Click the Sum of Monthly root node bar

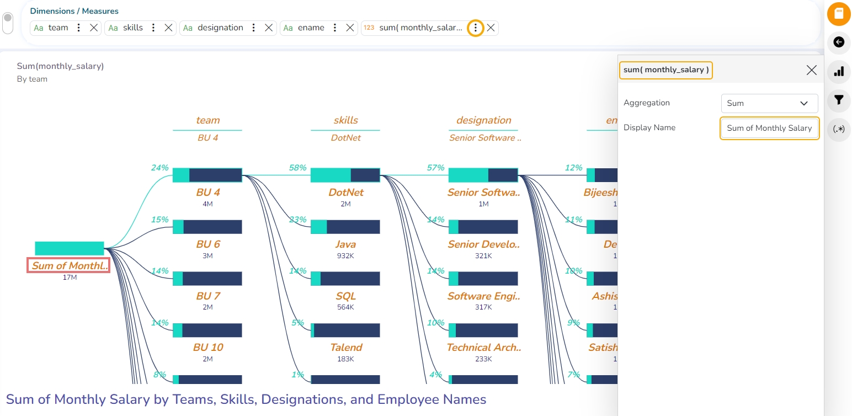coord(70,248)
